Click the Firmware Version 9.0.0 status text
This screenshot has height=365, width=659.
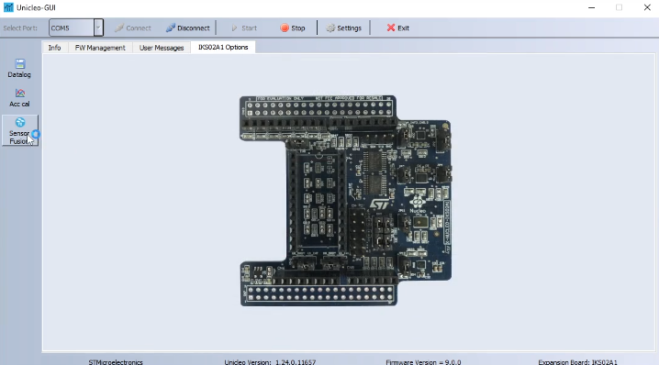423,361
